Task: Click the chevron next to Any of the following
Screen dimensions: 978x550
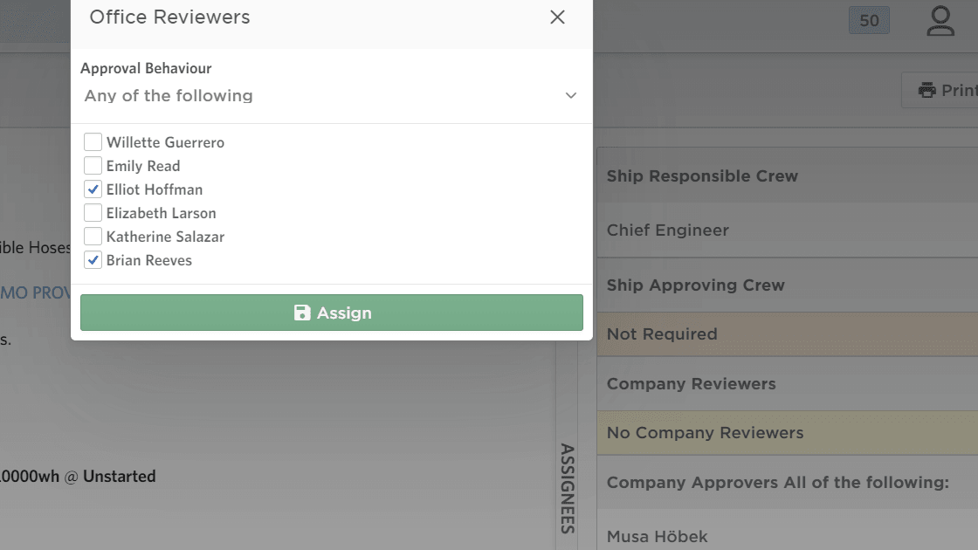Action: point(570,96)
